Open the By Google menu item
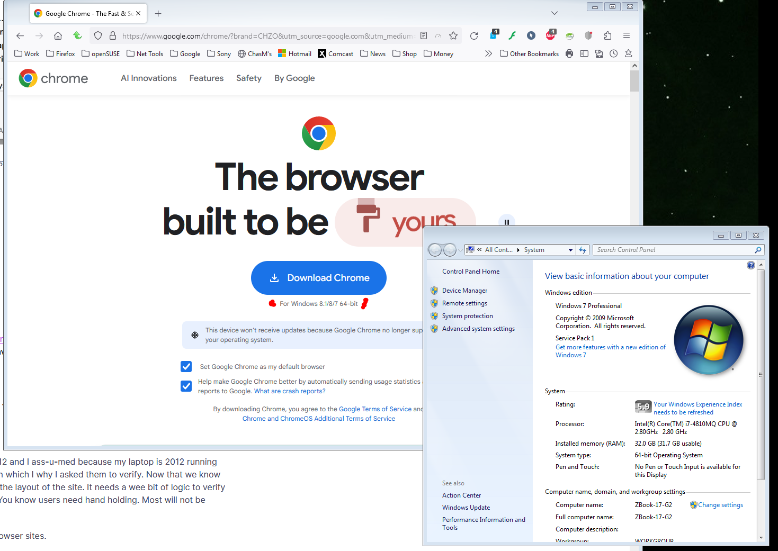778x551 pixels. 294,78
